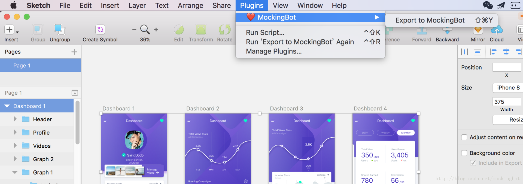The width and height of the screenshot is (523, 184).
Task: Open Manage Plugins menu item
Action: click(x=310, y=51)
